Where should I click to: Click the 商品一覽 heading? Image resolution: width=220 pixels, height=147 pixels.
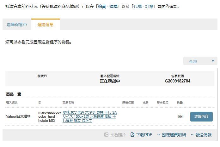pyautogui.click(x=14, y=94)
